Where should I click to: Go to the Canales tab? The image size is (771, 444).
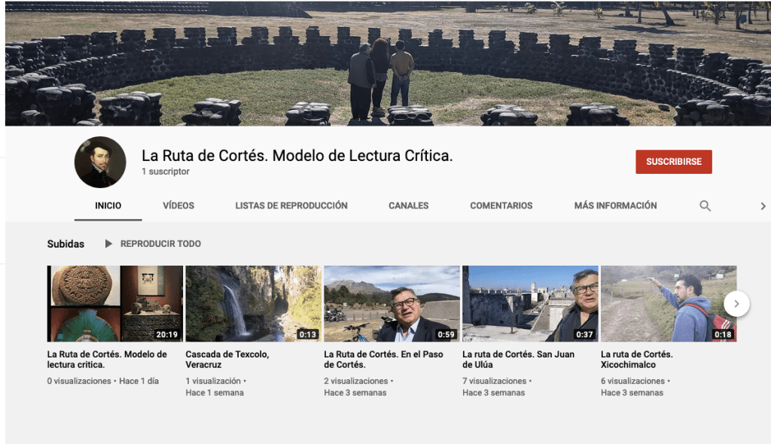(409, 205)
